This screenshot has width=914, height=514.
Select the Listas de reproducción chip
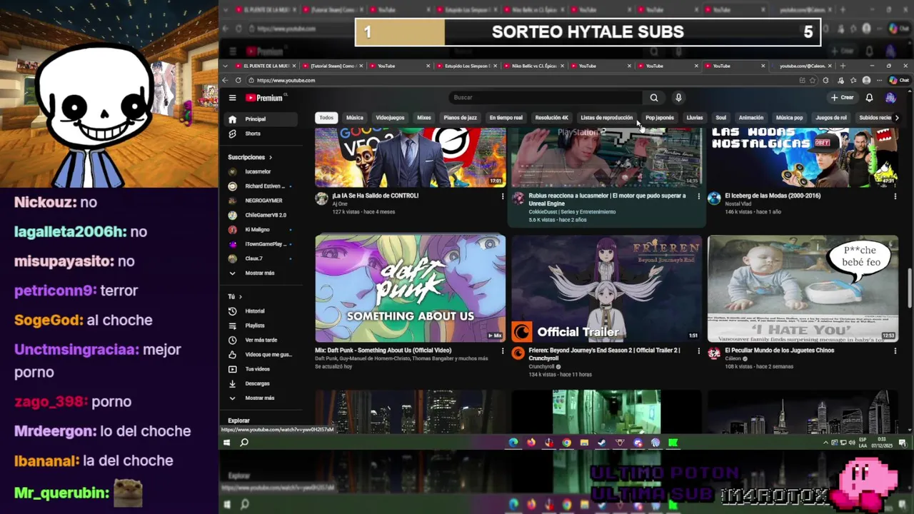pos(607,118)
